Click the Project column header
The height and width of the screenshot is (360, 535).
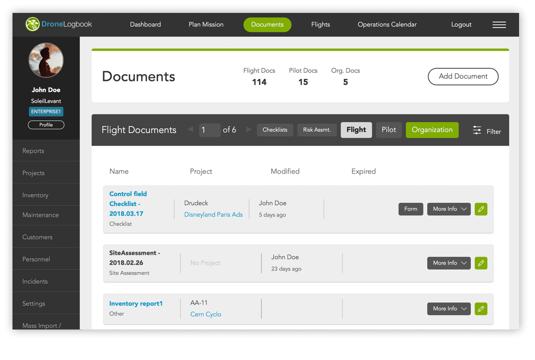coord(201,171)
